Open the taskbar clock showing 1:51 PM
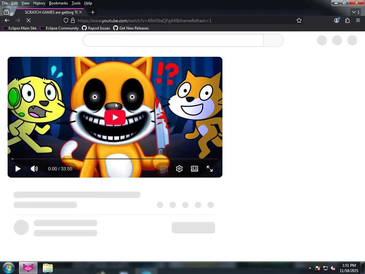Screen dimensions: 365x274 click(349, 268)
